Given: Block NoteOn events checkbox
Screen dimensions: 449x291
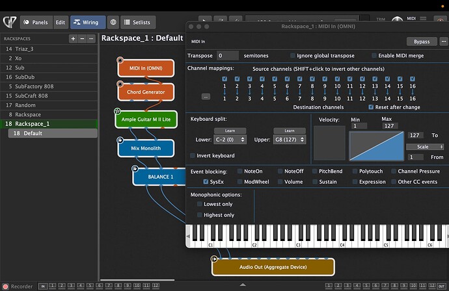Looking at the screenshot, I should pos(239,171).
